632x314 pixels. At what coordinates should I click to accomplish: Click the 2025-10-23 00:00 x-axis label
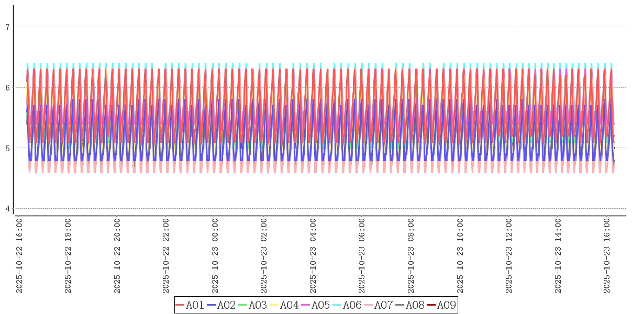[215, 256]
